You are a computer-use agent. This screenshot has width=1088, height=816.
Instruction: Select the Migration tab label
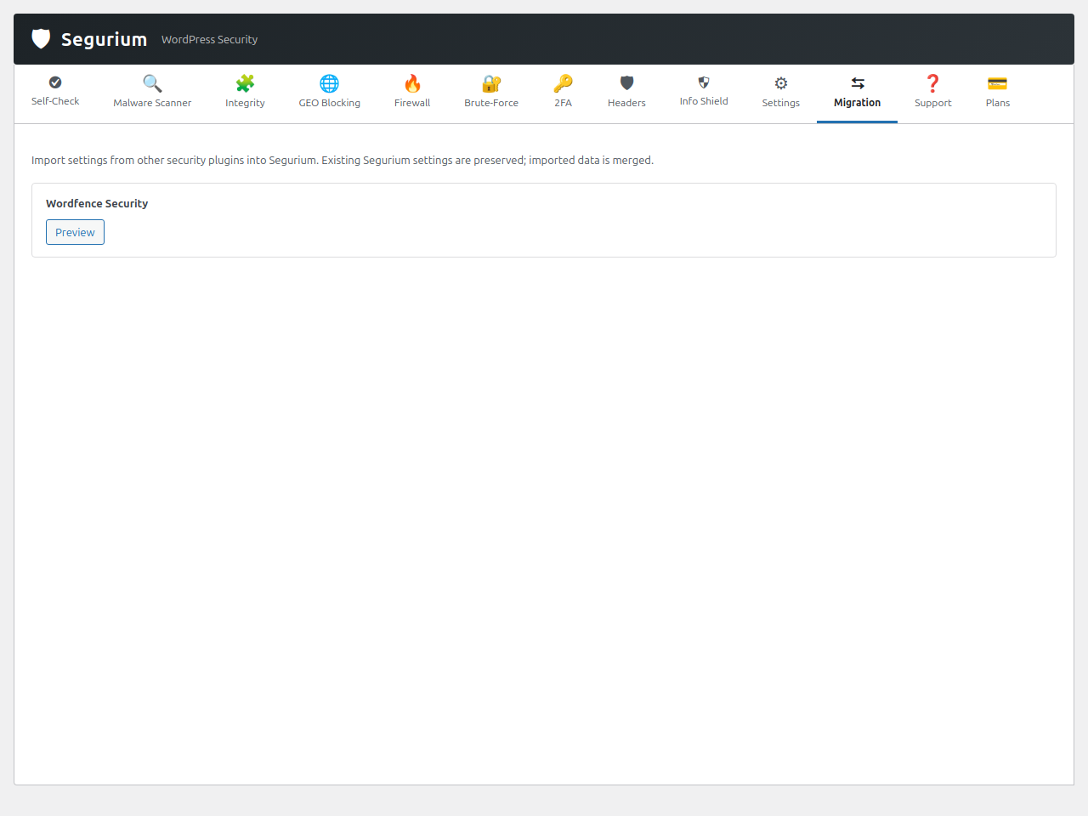[857, 103]
